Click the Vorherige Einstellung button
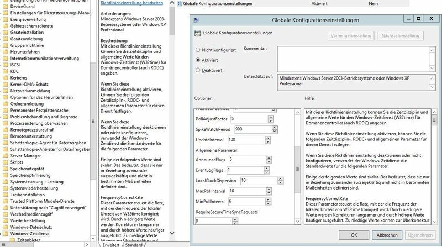 click(351, 36)
